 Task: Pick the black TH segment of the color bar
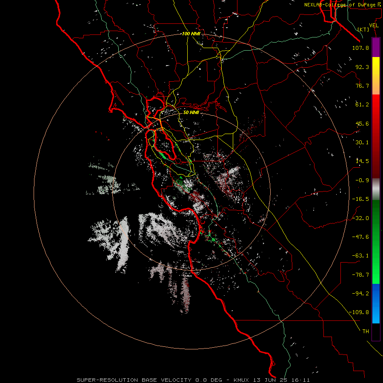click(376, 332)
